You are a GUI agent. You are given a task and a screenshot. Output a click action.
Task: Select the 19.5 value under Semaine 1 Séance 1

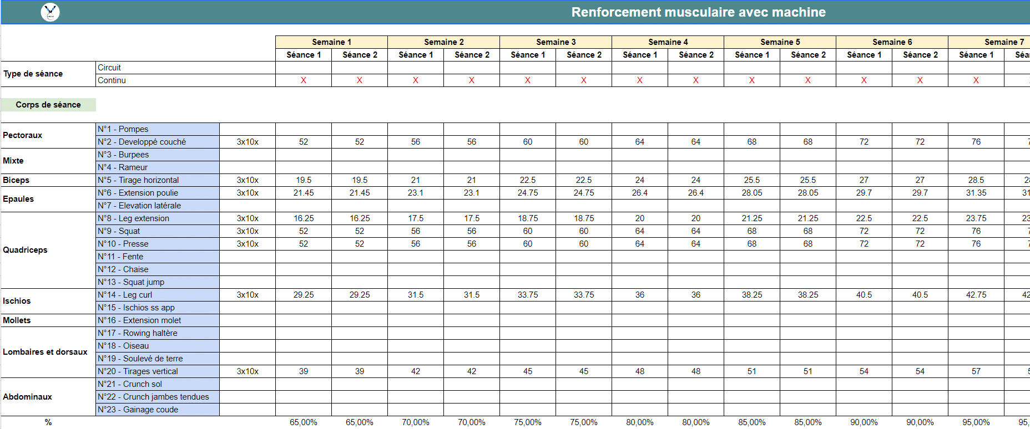click(x=304, y=180)
